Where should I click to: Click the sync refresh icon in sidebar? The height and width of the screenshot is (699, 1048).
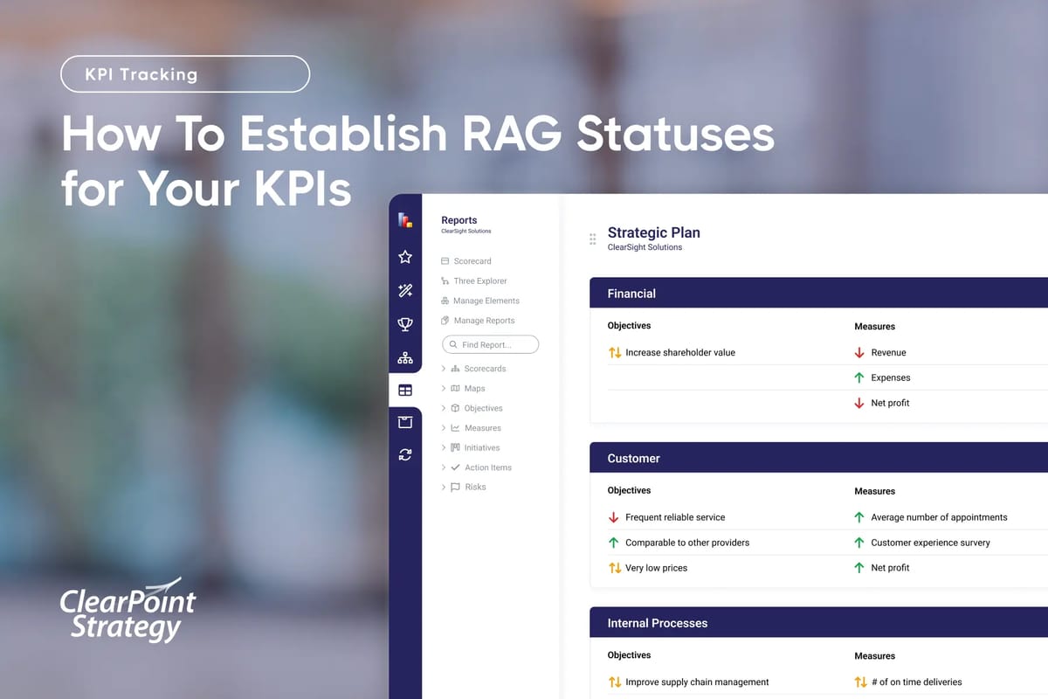pyautogui.click(x=405, y=454)
